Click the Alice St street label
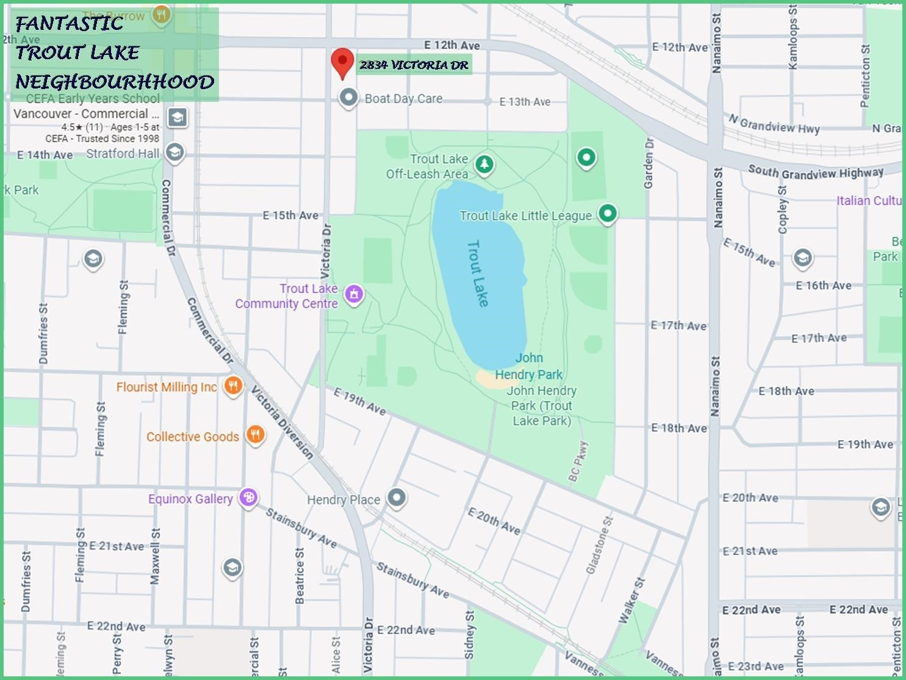Image resolution: width=906 pixels, height=680 pixels. tap(336, 655)
